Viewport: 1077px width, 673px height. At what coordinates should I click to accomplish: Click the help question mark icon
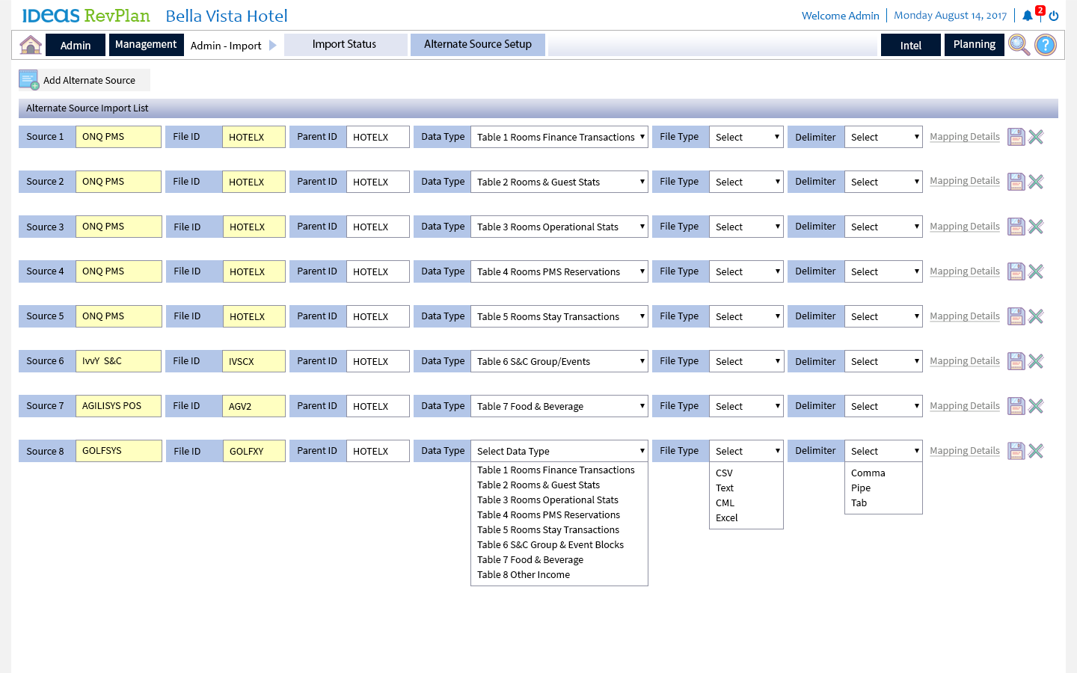1045,45
